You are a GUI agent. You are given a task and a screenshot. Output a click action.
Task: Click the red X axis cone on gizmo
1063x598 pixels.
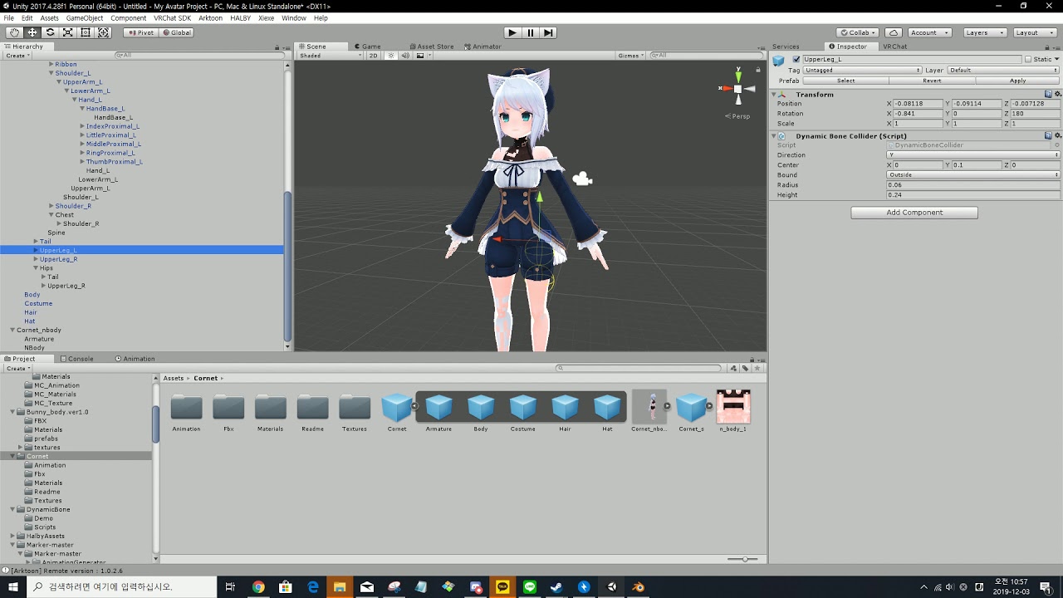point(727,89)
